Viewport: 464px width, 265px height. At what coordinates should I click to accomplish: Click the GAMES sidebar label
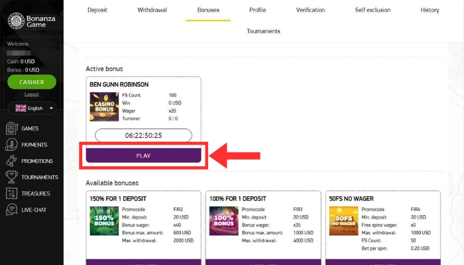point(30,129)
